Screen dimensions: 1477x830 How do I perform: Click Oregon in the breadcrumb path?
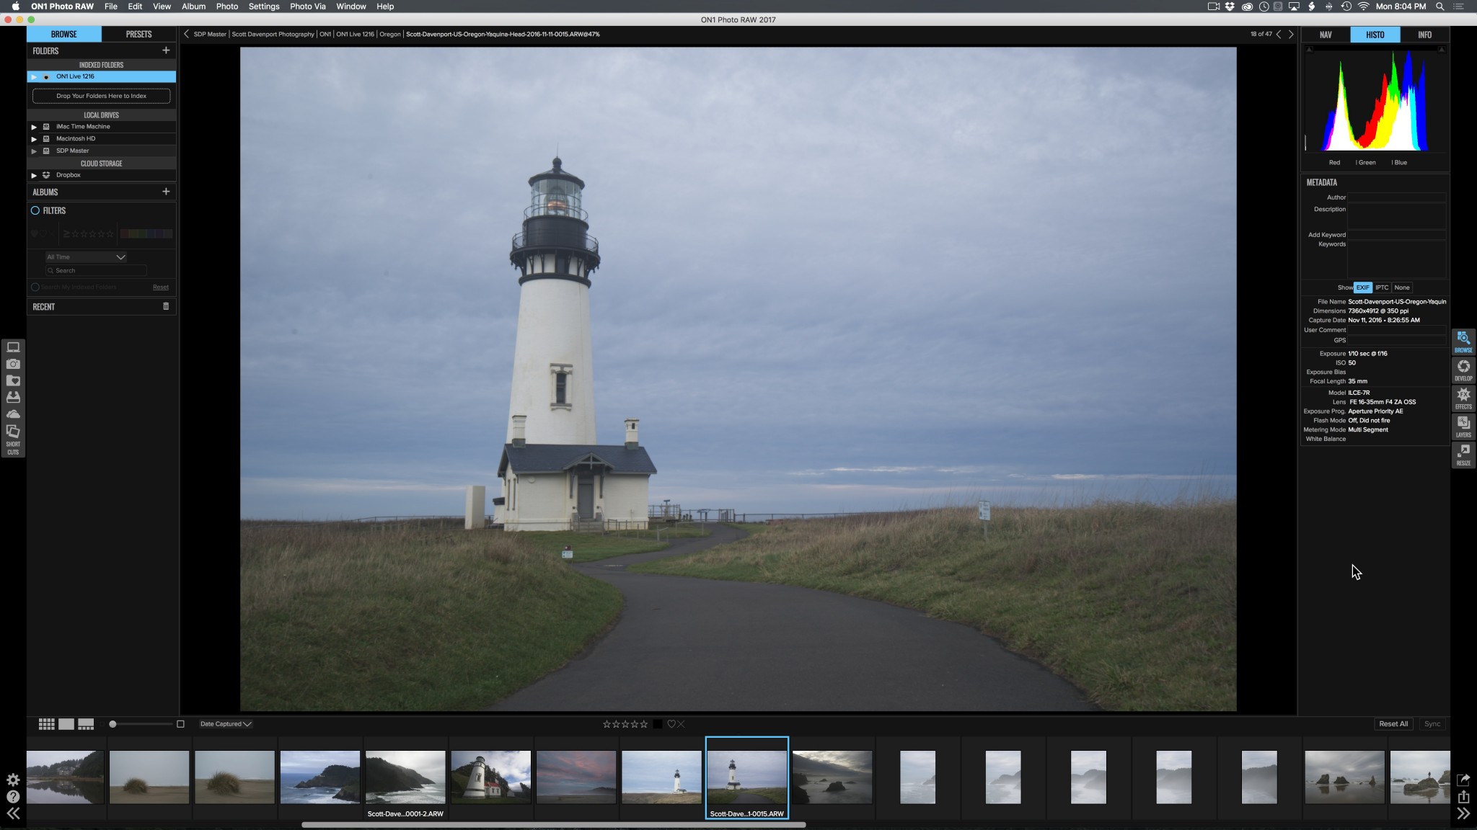[390, 34]
